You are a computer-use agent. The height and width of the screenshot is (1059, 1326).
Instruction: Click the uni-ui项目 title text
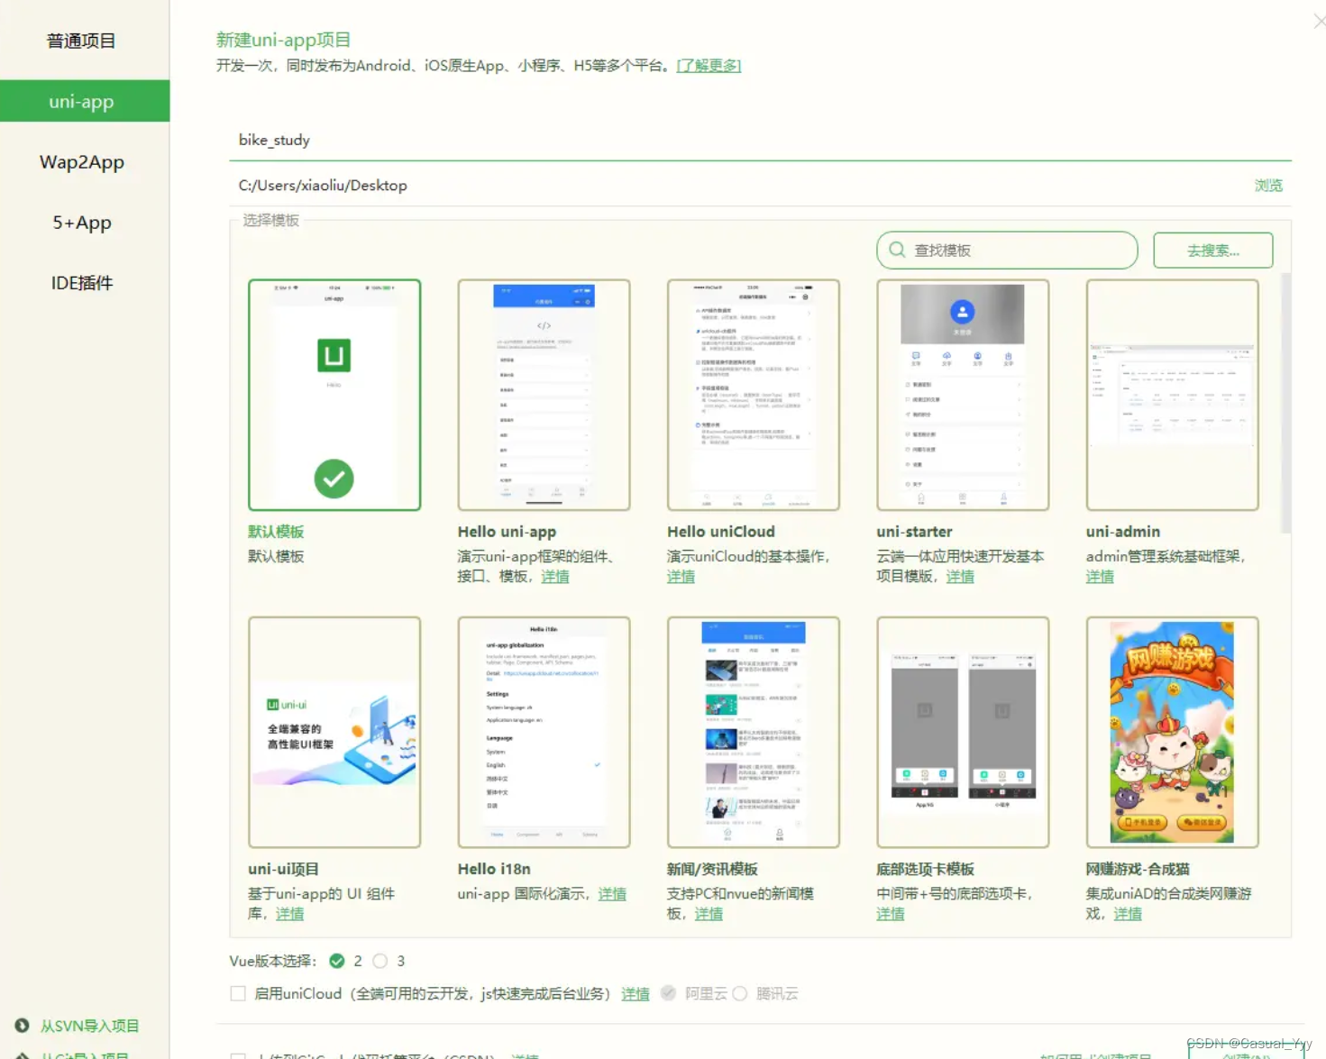click(x=283, y=869)
